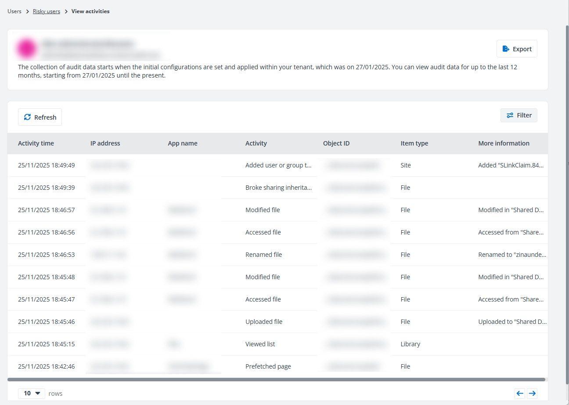Sort by the Activity time column header
The width and height of the screenshot is (569, 405).
click(x=36, y=143)
